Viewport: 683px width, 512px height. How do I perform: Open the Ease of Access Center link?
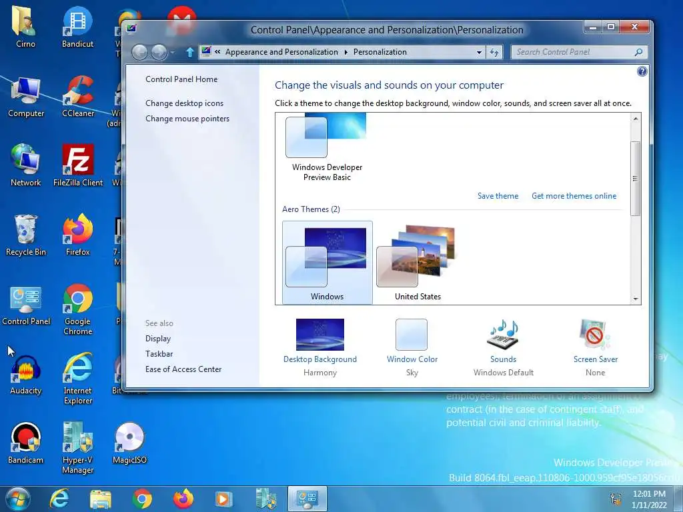183,369
